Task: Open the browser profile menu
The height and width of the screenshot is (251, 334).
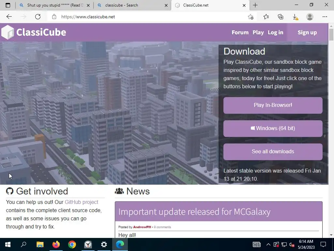Action: (310, 17)
